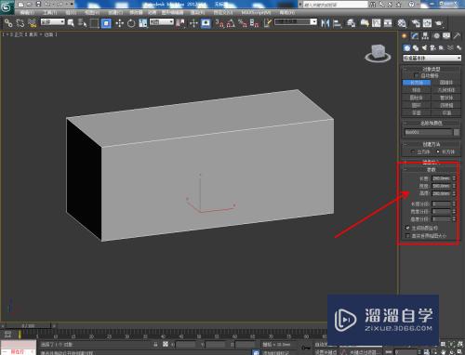Switch to the Display panel tab
Image resolution: width=465 pixels, height=355 pixels.
click(446, 36)
